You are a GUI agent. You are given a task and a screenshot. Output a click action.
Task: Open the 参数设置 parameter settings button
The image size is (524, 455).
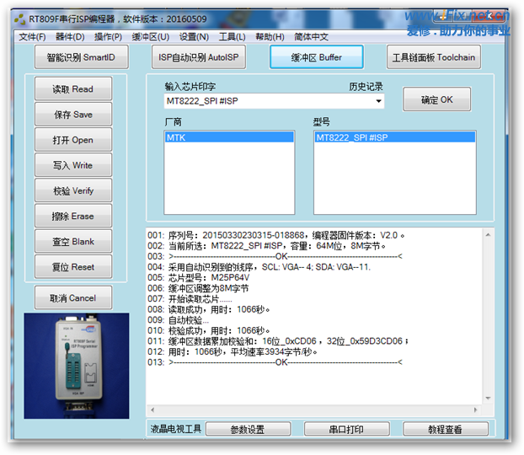pyautogui.click(x=248, y=429)
